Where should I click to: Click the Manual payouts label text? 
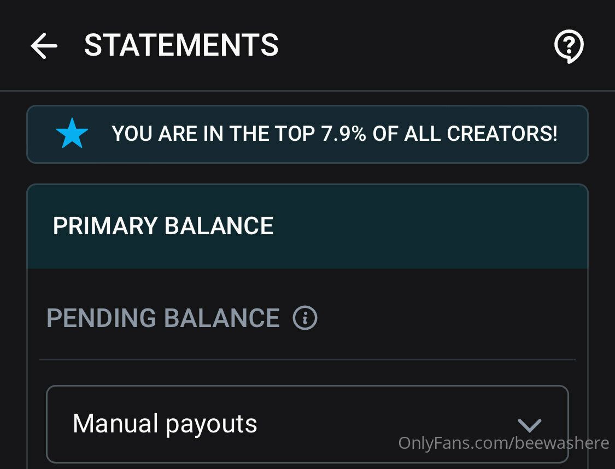[165, 424]
